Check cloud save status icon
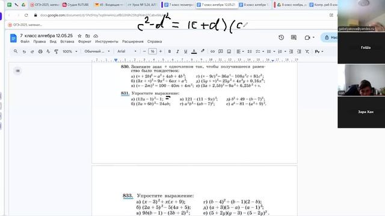385x216 pixels. [x=96, y=36]
